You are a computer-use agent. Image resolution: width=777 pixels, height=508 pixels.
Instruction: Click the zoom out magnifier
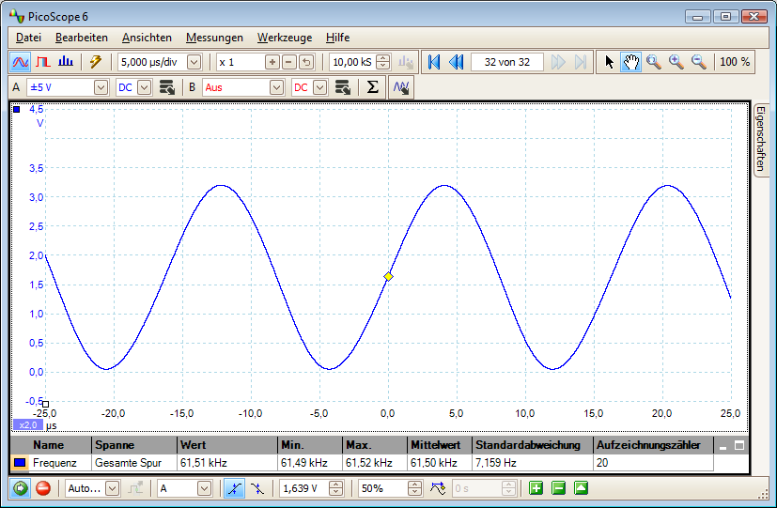(x=698, y=62)
